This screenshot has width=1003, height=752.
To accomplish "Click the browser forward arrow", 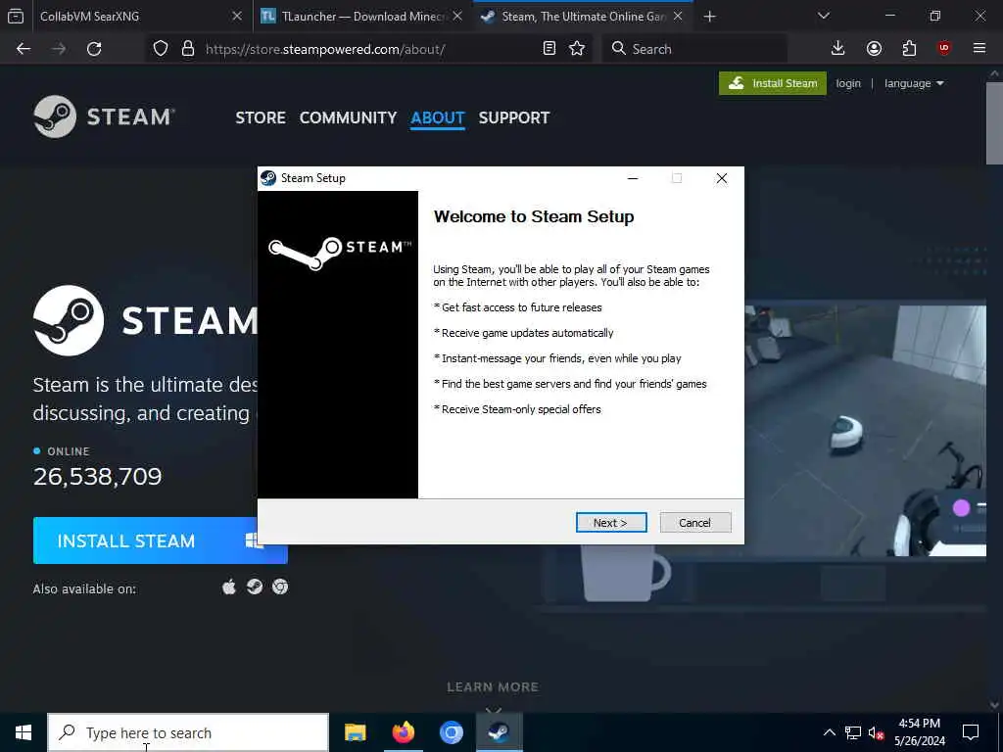I will (x=59, y=49).
